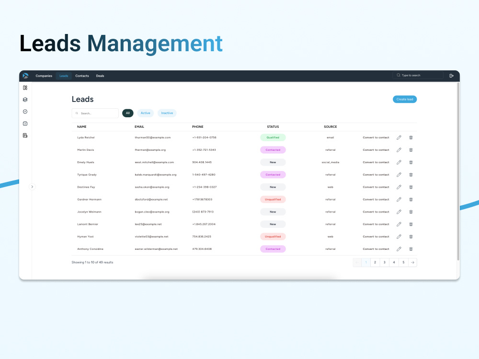
Task: Edit the Lamont Bernier lead
Action: pyautogui.click(x=399, y=224)
